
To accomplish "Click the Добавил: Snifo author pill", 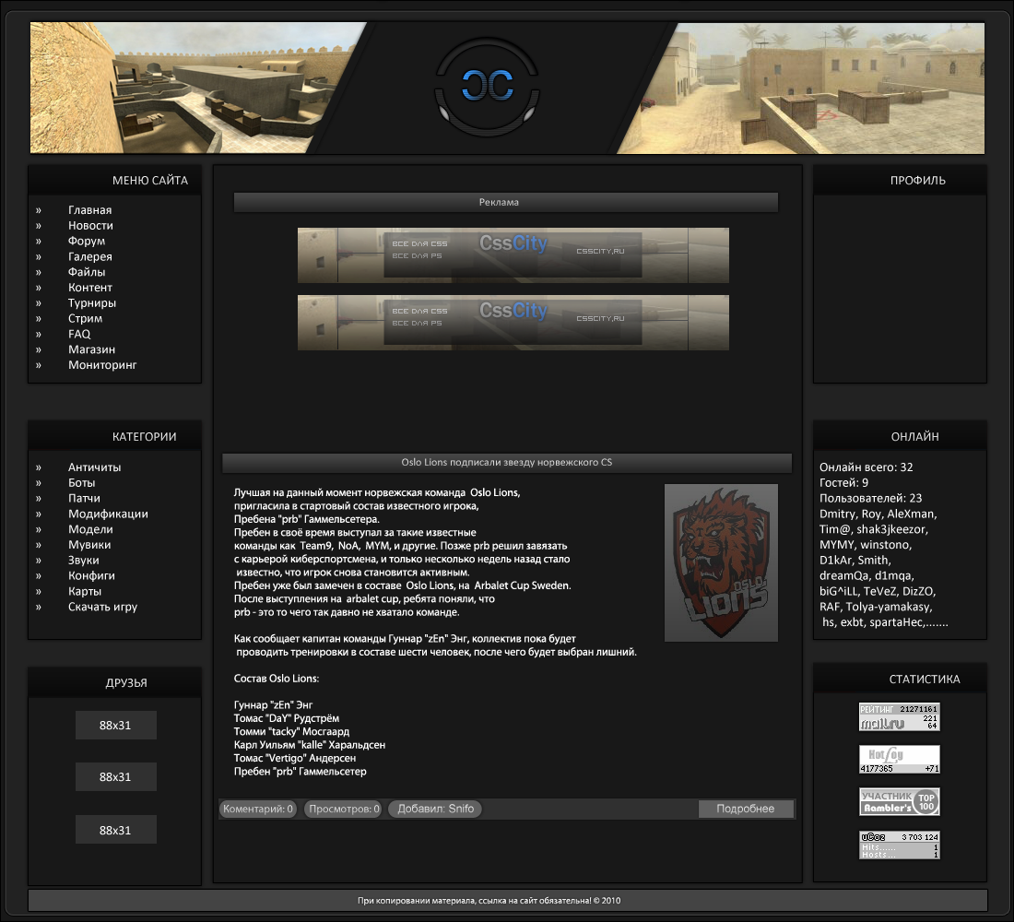I will tap(435, 809).
